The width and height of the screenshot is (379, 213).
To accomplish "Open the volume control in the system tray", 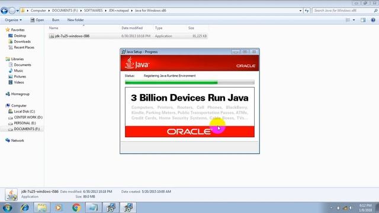I will click(x=351, y=208).
